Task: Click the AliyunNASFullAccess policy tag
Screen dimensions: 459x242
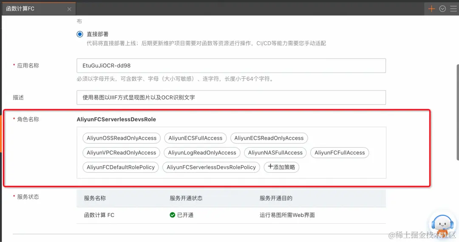Action: (275, 152)
